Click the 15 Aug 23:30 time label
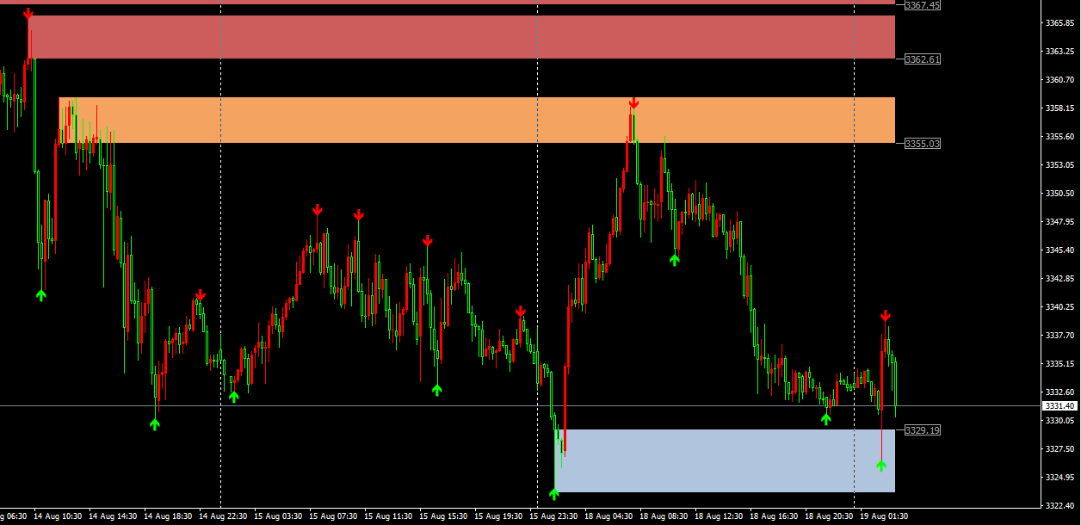 coord(554,516)
